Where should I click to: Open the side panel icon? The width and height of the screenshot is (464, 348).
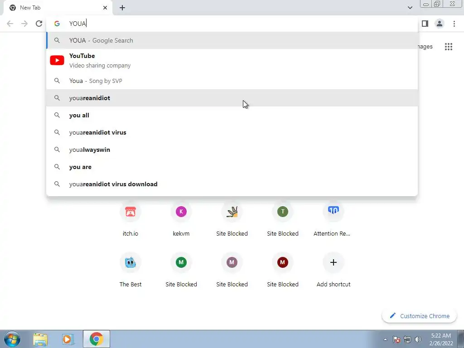pyautogui.click(x=425, y=24)
